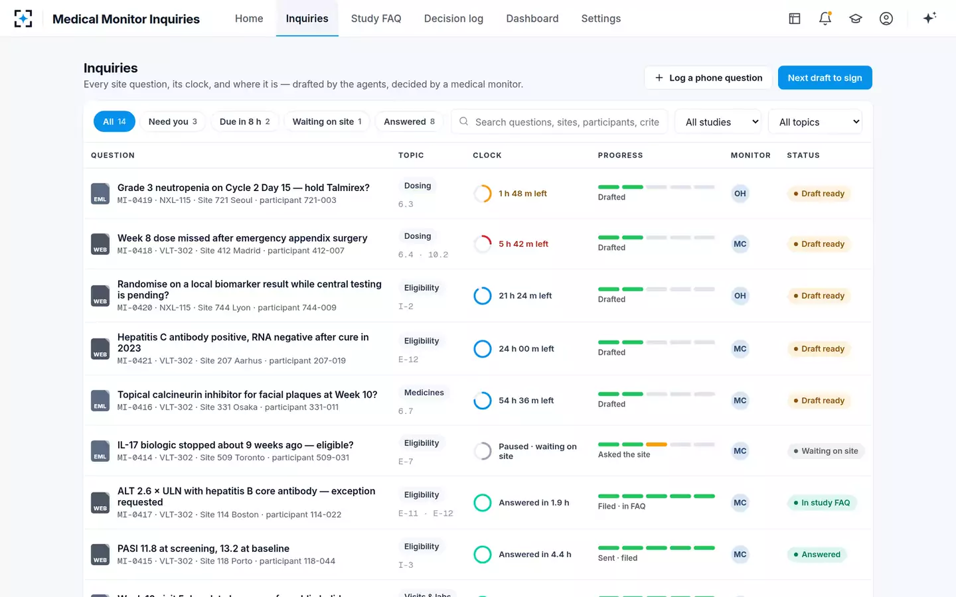Click the search questions input field
Screen dimensions: 956x597
click(x=560, y=122)
